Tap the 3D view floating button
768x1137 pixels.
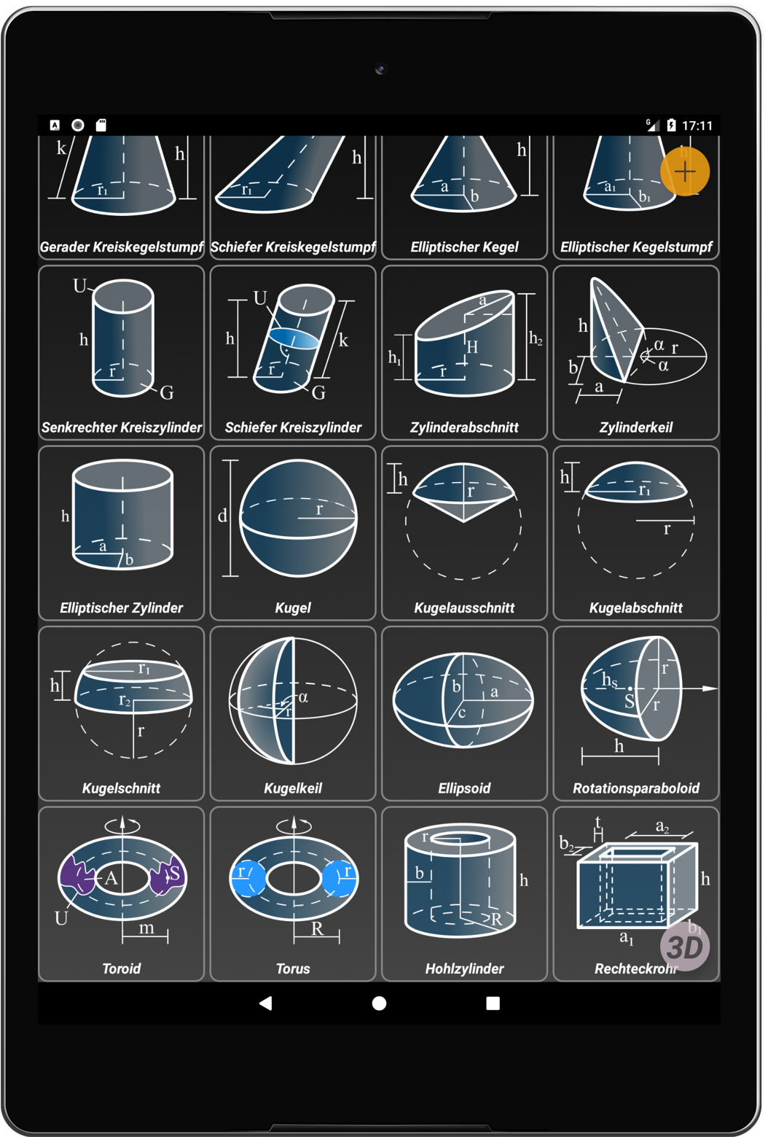[685, 947]
